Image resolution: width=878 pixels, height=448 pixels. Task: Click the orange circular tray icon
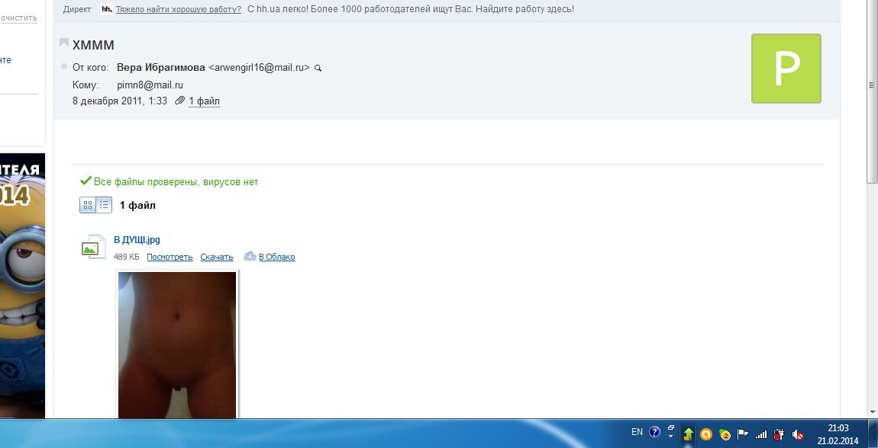pos(706,434)
